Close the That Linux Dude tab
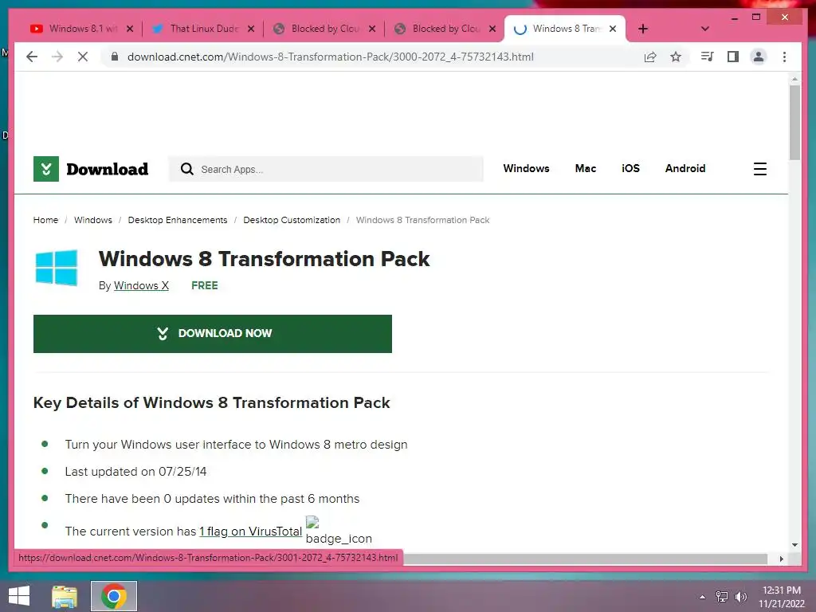816x612 pixels. point(251,29)
